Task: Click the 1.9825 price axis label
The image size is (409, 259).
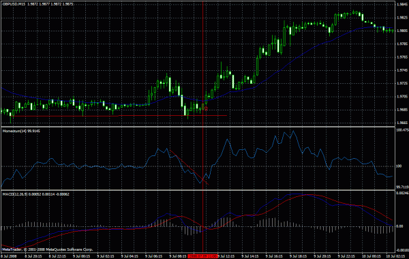Action: 402,18
